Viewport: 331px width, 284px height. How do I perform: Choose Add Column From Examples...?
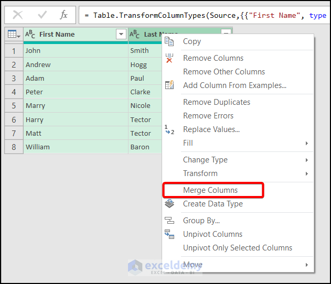point(238,85)
